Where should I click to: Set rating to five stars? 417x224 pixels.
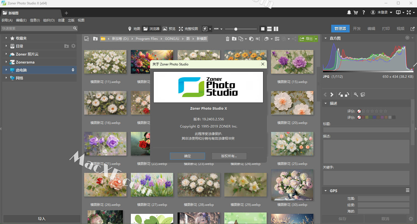click(385, 111)
